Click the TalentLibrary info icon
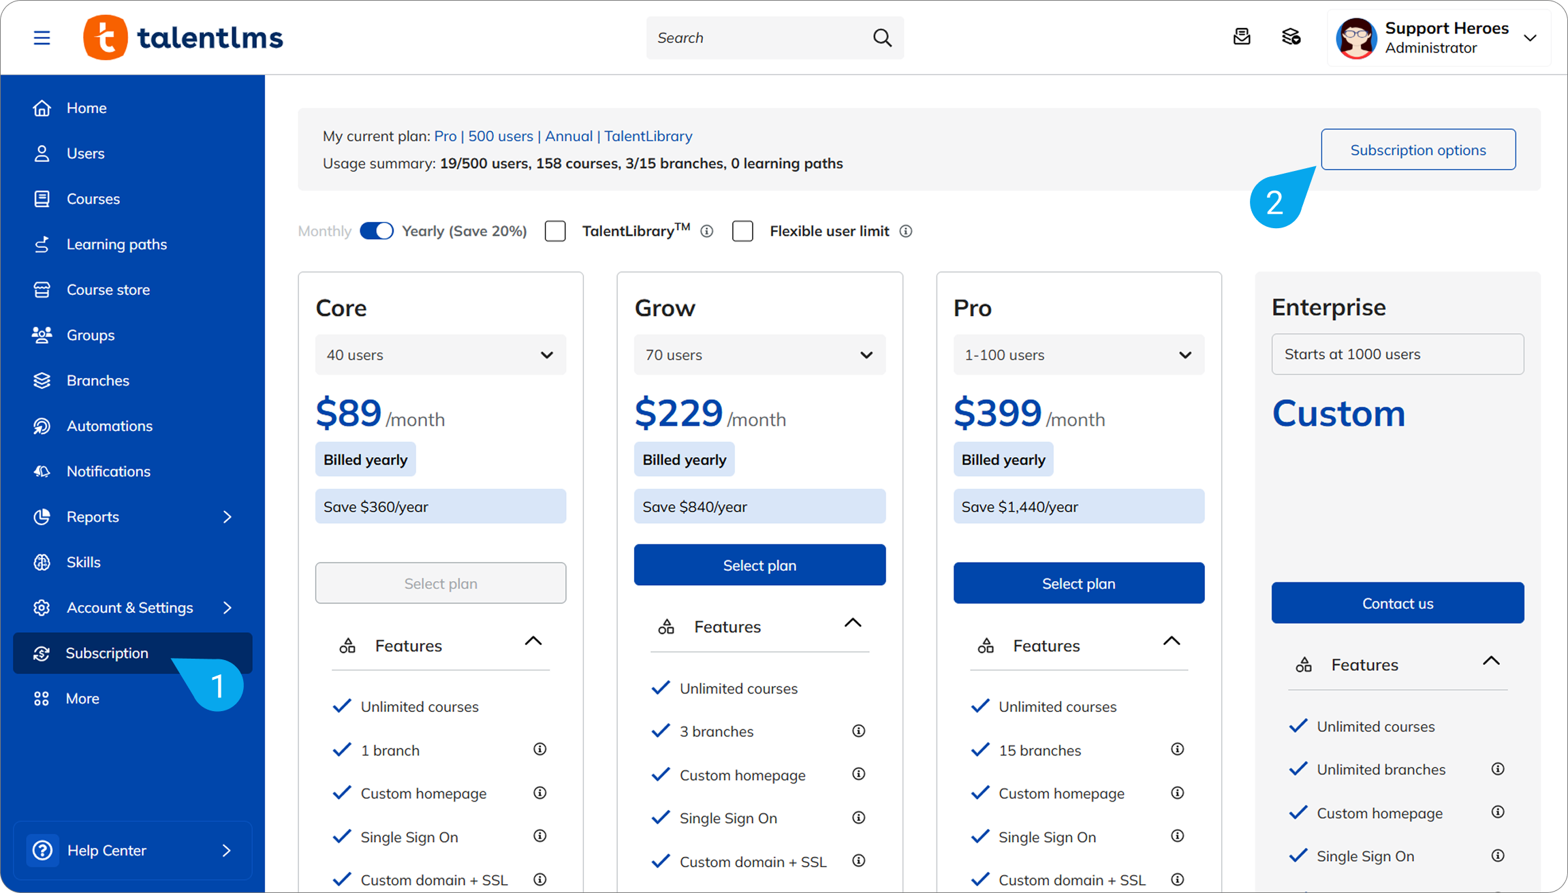 tap(707, 232)
